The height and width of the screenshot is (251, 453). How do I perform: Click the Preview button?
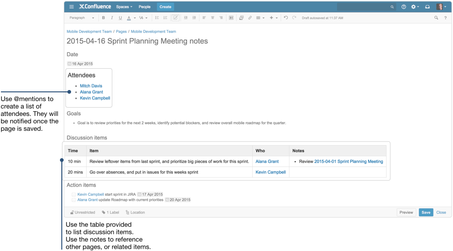point(406,212)
